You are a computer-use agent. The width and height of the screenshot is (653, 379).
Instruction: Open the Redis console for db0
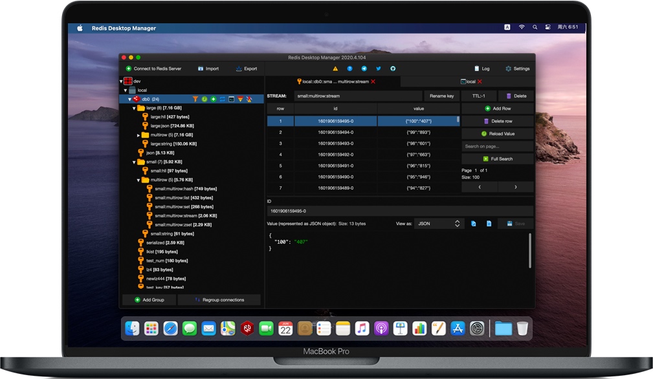230,98
